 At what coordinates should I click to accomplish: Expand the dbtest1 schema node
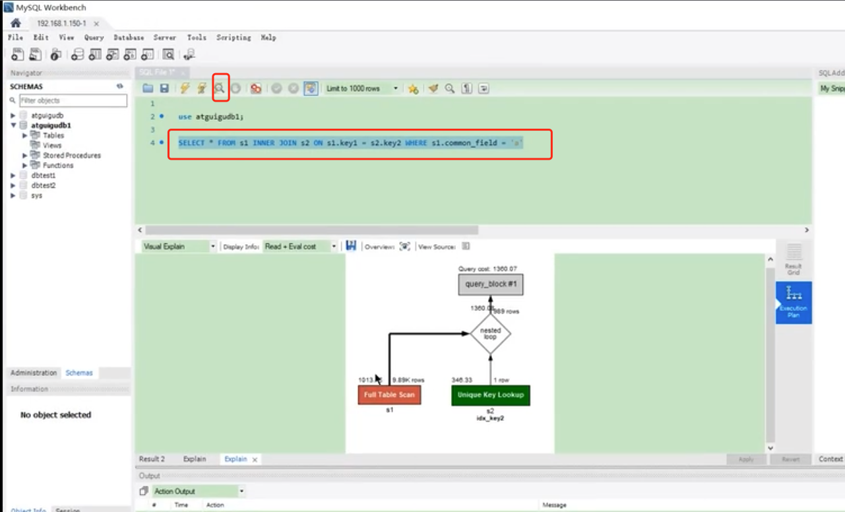pos(13,176)
